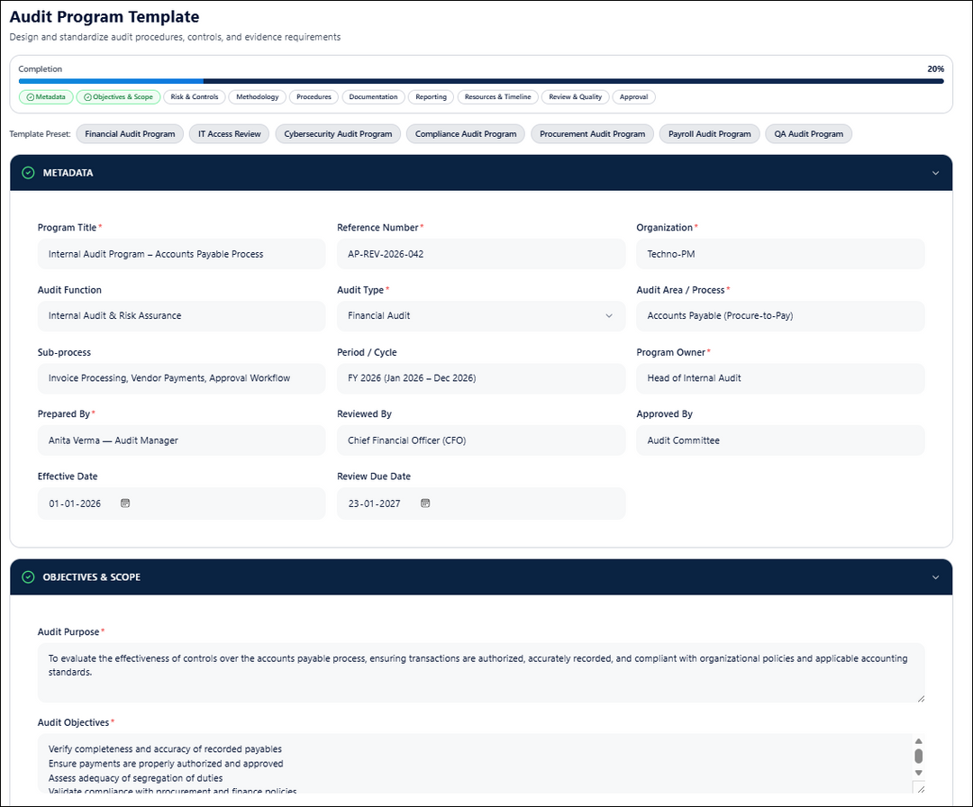Edit the Prepared By field
This screenshot has height=807, width=973.
pyautogui.click(x=181, y=440)
